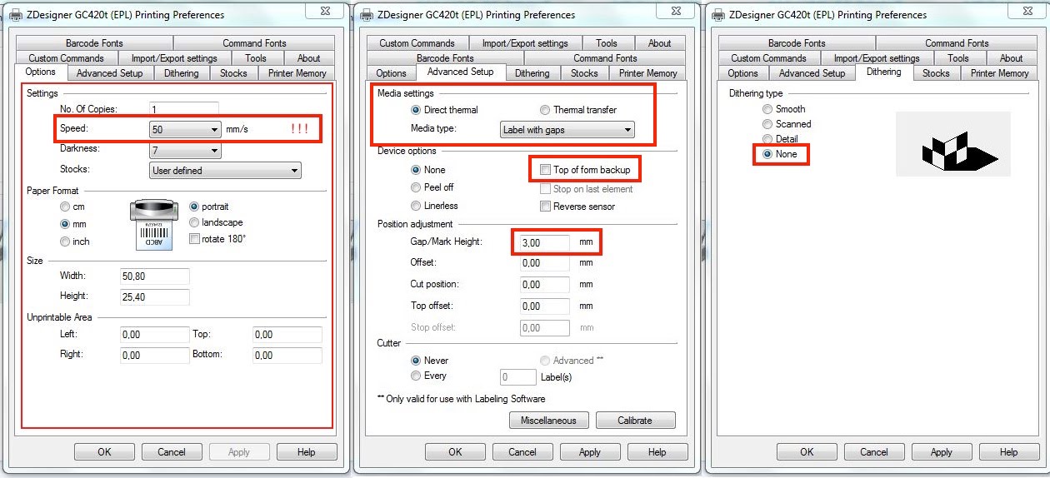Switch to Printer Memory tab in left window
This screenshot has width=1050, height=478.
[297, 73]
